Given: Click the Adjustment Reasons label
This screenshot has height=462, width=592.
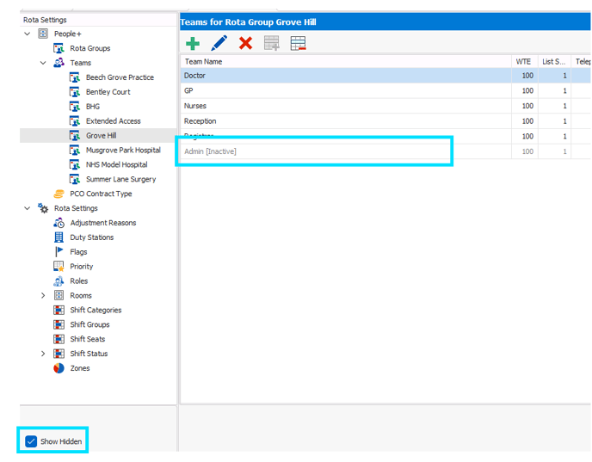Looking at the screenshot, I should coord(103,223).
